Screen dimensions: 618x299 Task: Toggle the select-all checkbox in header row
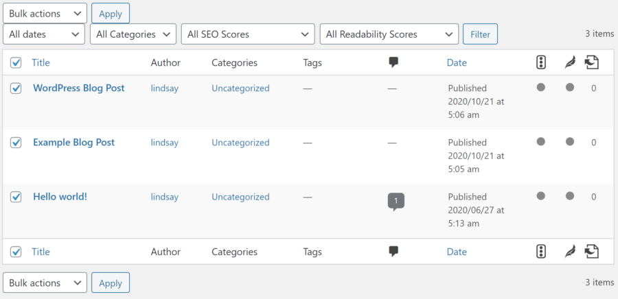click(x=16, y=62)
